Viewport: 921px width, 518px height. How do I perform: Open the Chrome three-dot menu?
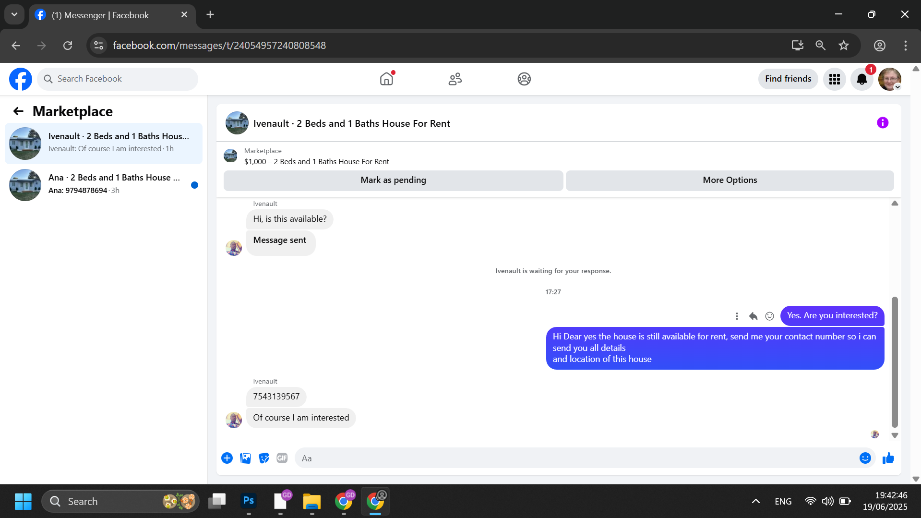click(906, 46)
